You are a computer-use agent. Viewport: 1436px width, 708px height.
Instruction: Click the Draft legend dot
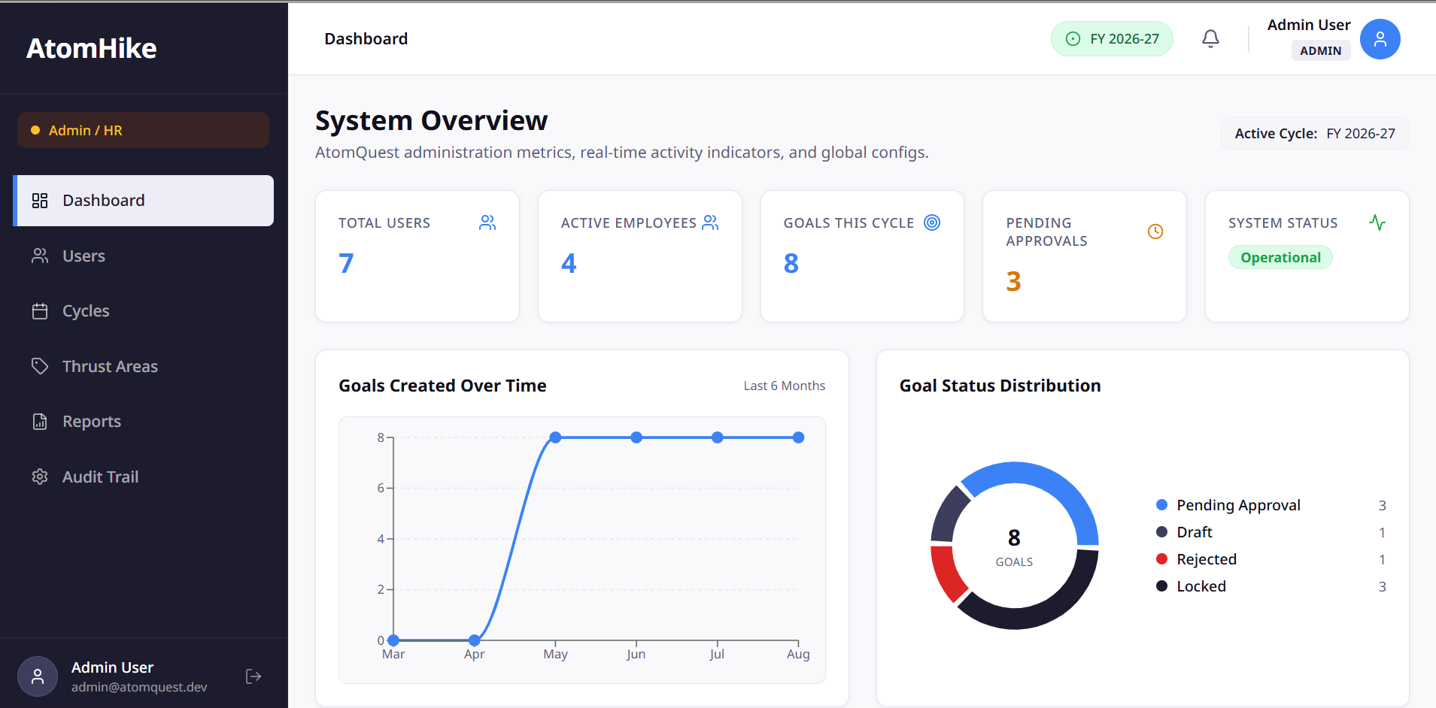point(1161,532)
